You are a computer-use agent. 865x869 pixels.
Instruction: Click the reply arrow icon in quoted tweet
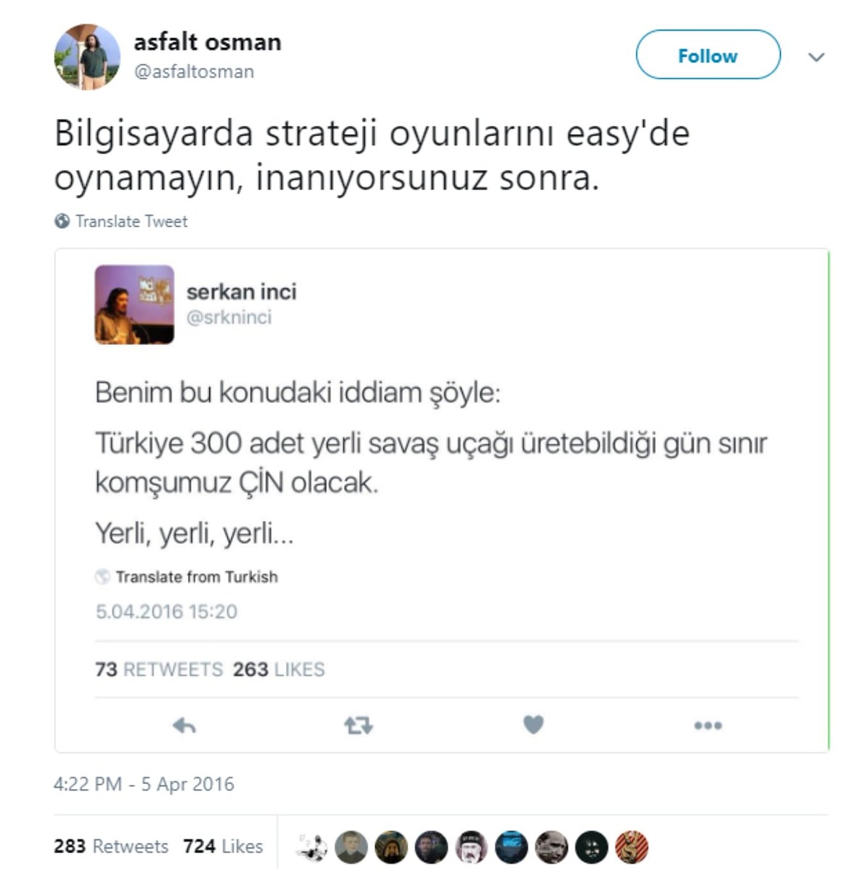(185, 725)
